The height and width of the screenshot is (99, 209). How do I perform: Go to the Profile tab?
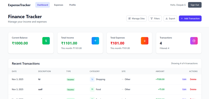[72, 5]
